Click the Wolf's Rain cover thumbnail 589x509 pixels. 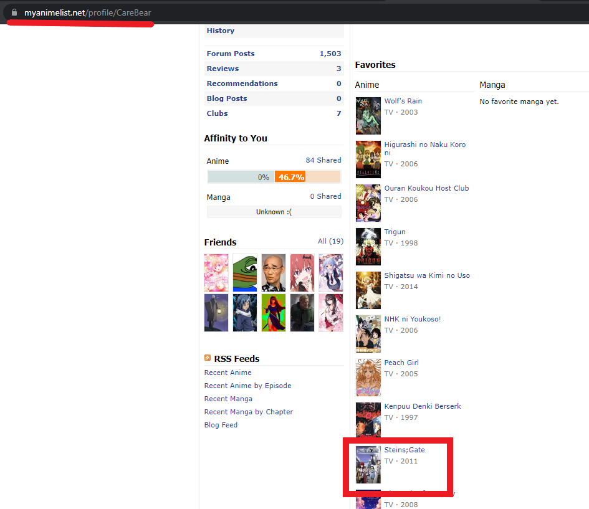pos(368,116)
